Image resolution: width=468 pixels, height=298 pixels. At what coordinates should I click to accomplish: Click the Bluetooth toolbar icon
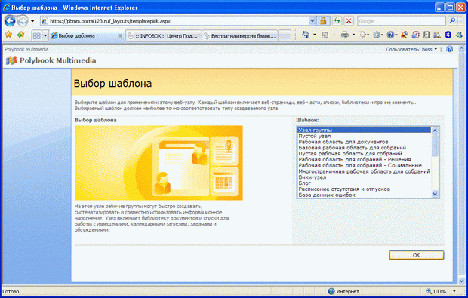click(x=448, y=35)
